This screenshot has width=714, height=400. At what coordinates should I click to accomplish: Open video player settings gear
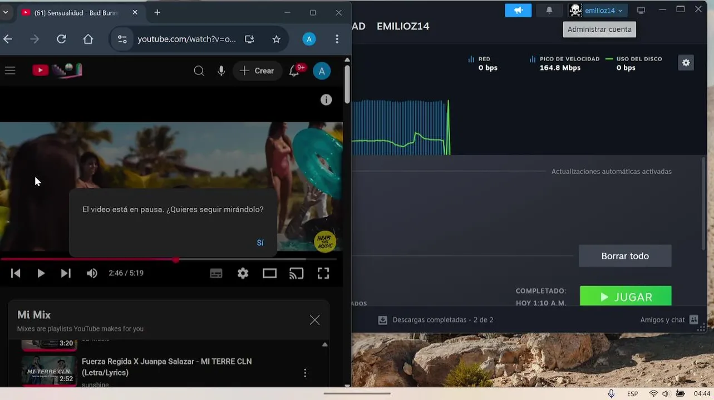243,273
